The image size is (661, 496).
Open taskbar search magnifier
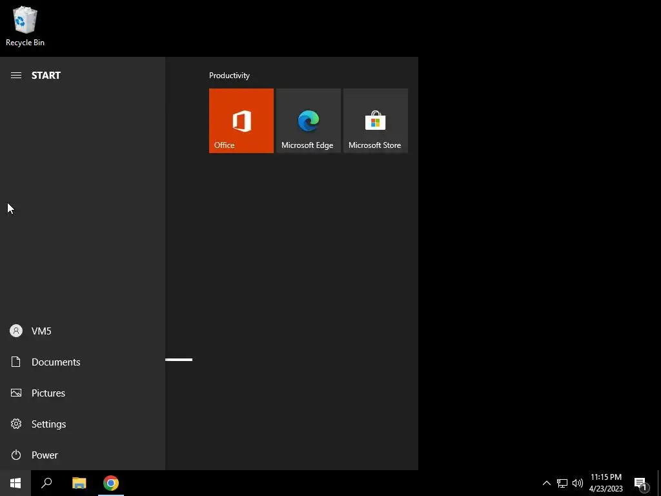[46, 483]
